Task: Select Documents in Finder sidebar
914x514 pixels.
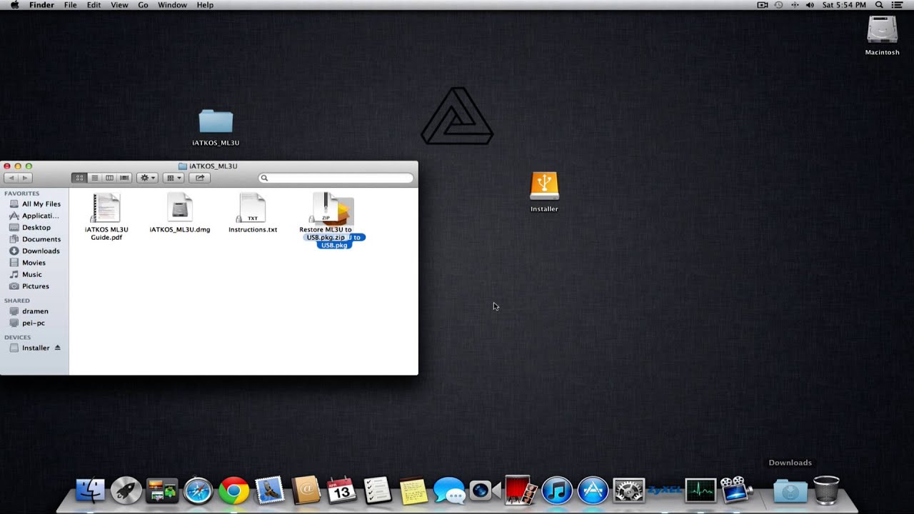Action: pos(34,239)
